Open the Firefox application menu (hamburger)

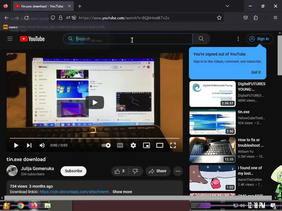(275, 18)
